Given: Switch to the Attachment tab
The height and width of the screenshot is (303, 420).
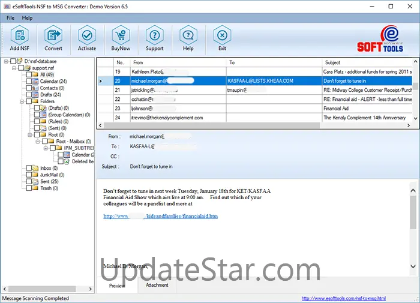Looking at the screenshot, I should [157, 285].
